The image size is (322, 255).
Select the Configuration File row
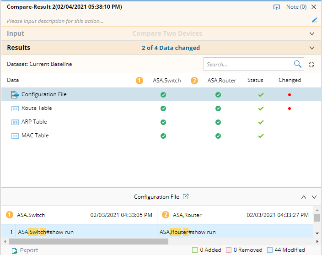click(44, 94)
